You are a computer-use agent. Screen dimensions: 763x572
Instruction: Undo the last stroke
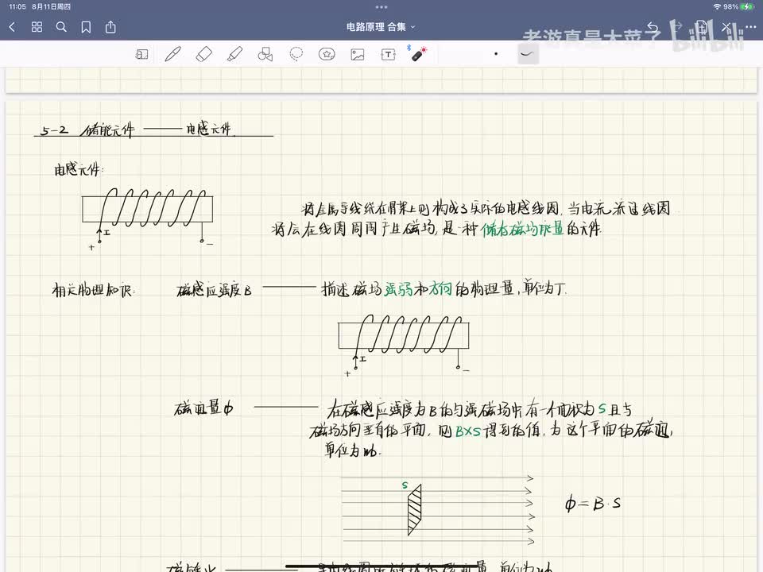coord(653,27)
